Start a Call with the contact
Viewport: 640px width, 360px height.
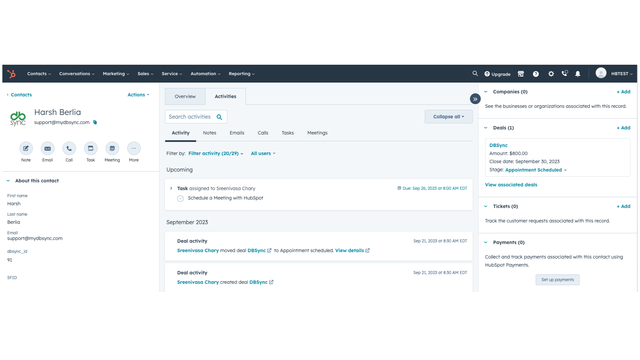click(x=69, y=148)
